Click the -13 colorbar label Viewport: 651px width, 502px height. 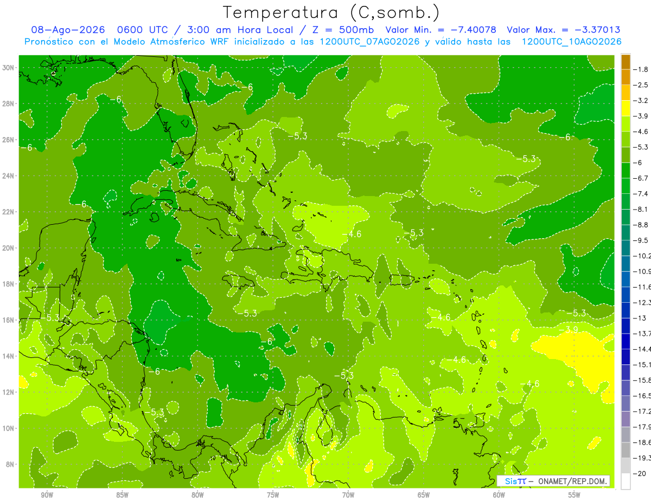click(x=640, y=318)
